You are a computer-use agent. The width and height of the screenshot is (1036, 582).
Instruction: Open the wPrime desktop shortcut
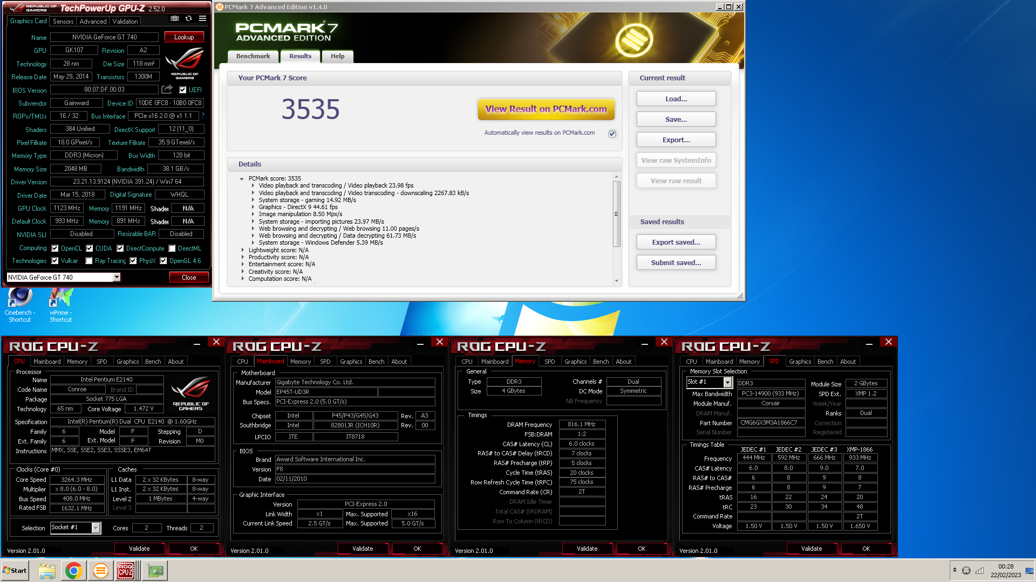tap(60, 305)
